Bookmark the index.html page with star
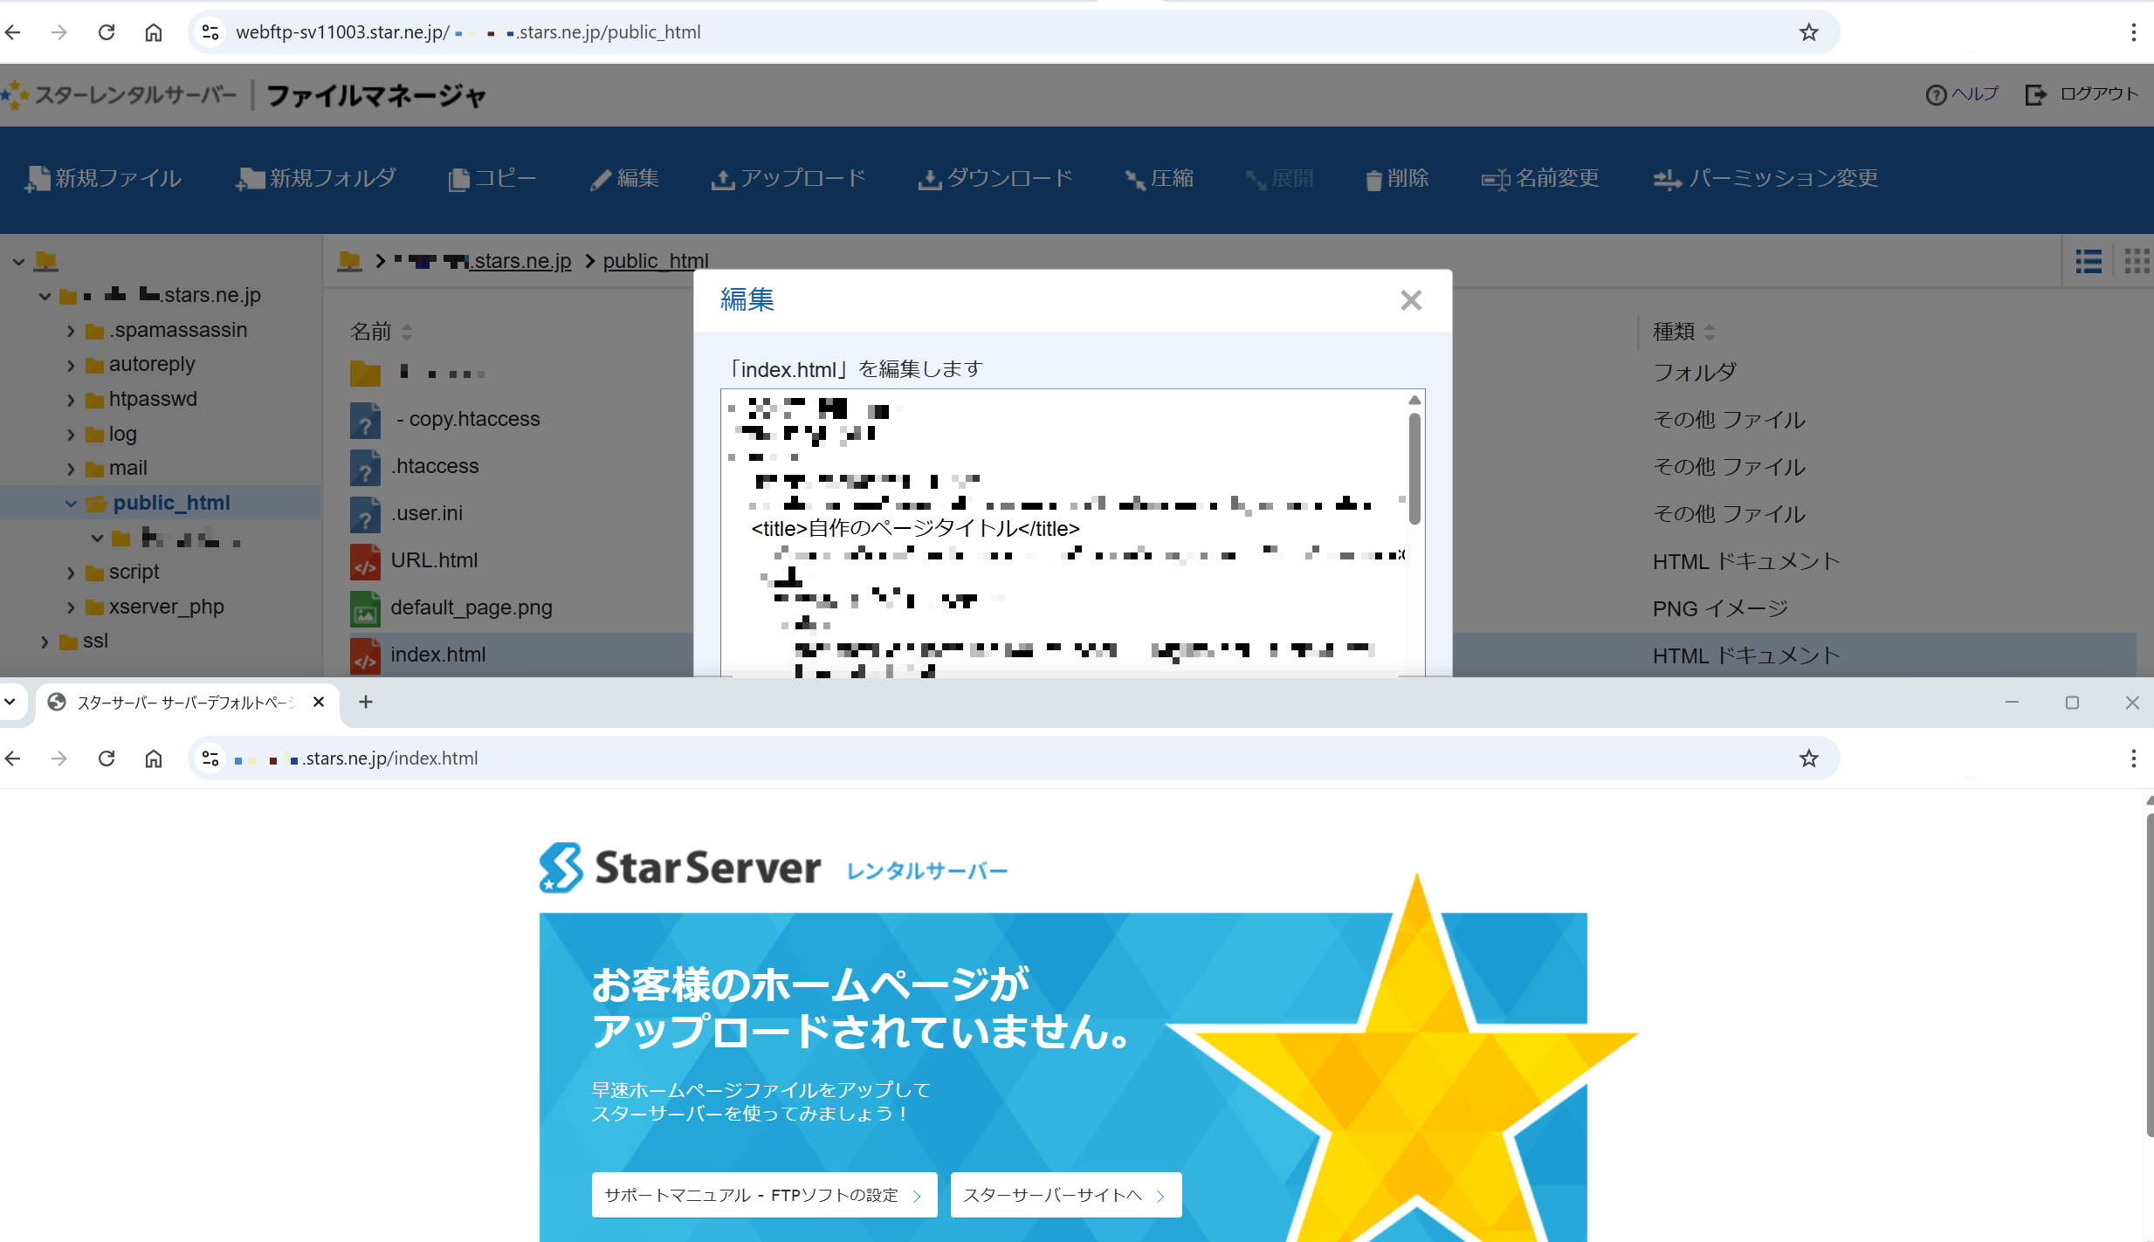Screen dimensions: 2154x1242 pyautogui.click(x=1808, y=758)
